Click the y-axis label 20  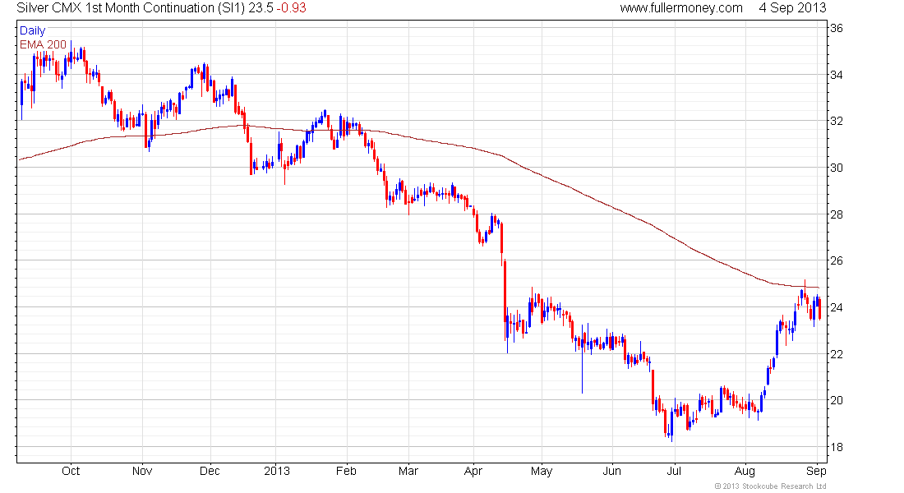click(836, 400)
